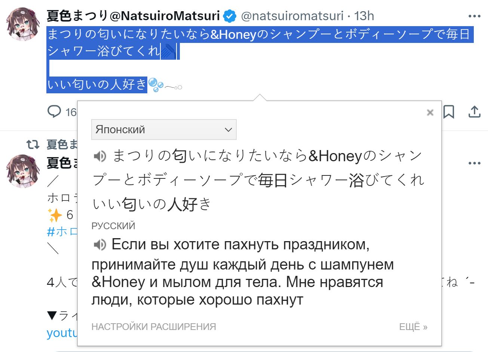Screen dimensions: 488x352
Task: Open НАСТРОЙКИ РАСШИРЕНИЯ link
Action: tap(154, 327)
